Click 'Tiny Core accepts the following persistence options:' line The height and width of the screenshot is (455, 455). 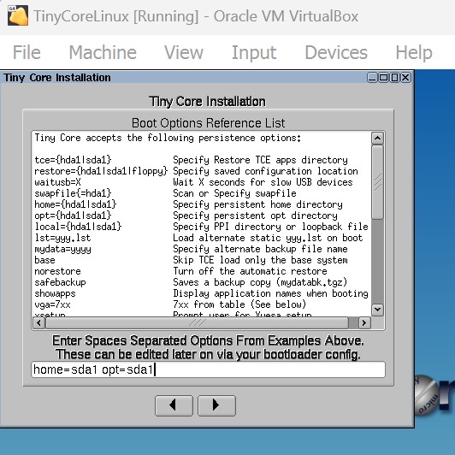[x=168, y=138]
